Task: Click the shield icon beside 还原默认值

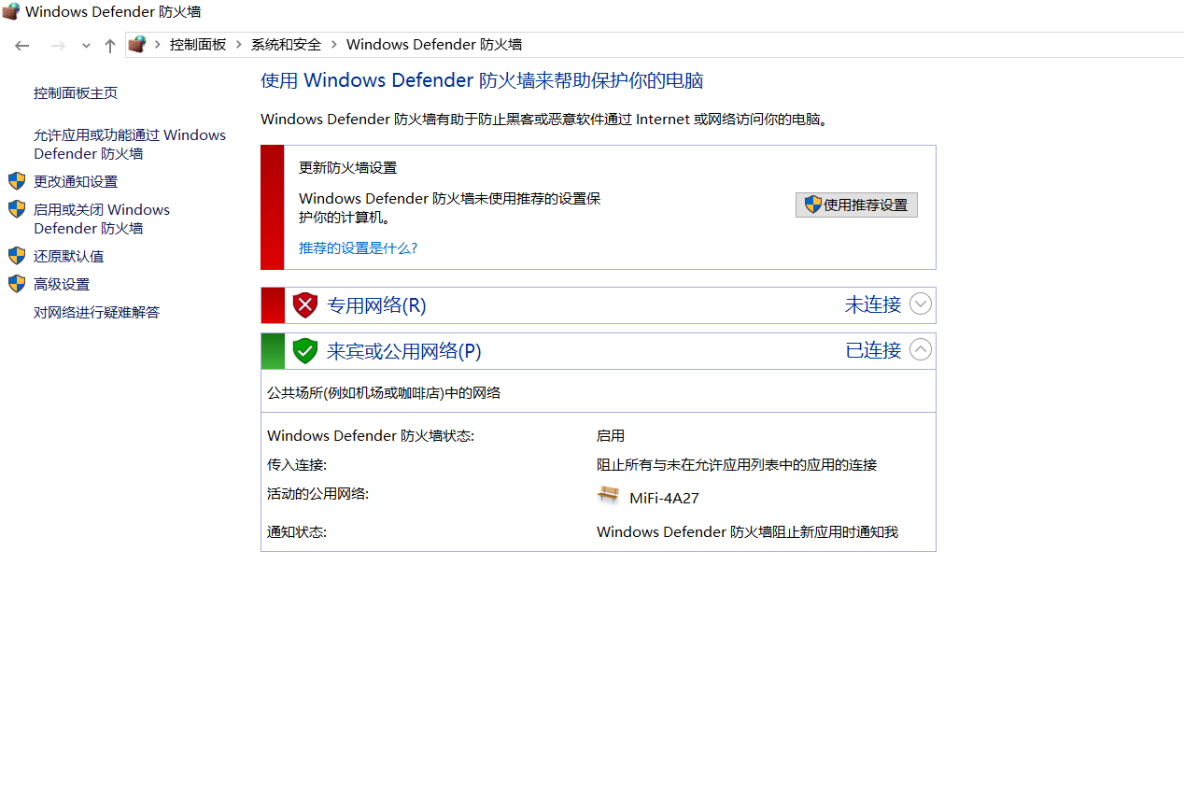Action: click(x=17, y=256)
